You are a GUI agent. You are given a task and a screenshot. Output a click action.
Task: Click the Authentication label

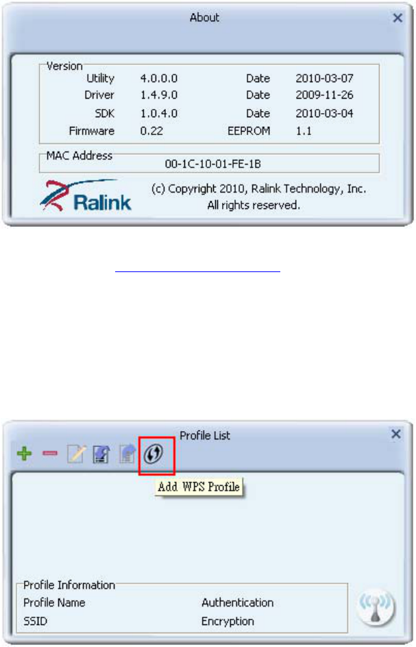pyautogui.click(x=237, y=603)
